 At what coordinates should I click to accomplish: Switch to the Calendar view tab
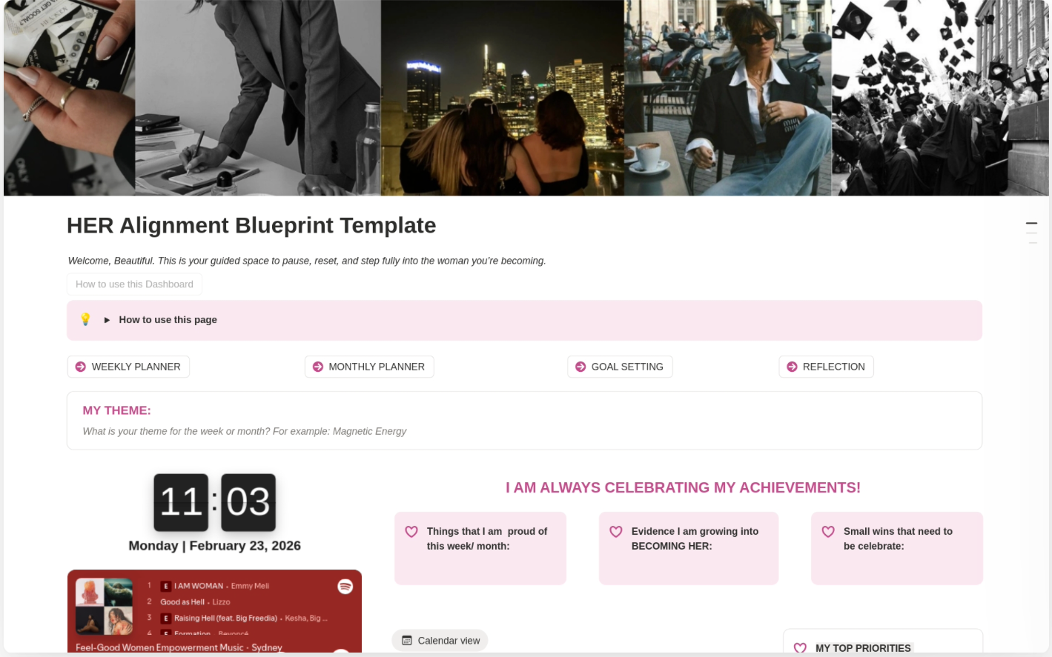pyautogui.click(x=440, y=640)
